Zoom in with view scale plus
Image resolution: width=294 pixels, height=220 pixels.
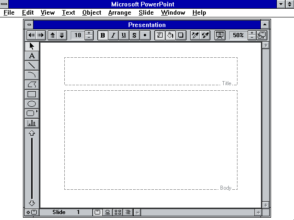point(252,33)
